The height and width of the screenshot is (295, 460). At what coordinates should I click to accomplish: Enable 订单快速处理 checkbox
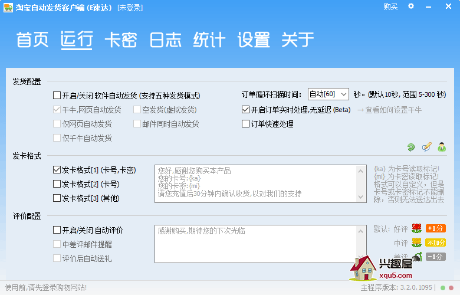(x=245, y=123)
